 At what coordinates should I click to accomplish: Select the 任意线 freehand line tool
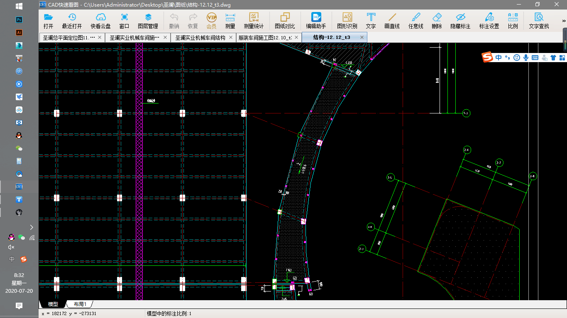click(415, 20)
